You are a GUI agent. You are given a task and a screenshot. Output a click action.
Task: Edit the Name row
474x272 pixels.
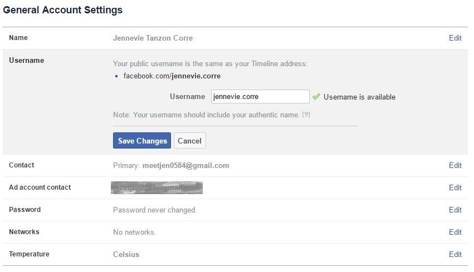[455, 38]
